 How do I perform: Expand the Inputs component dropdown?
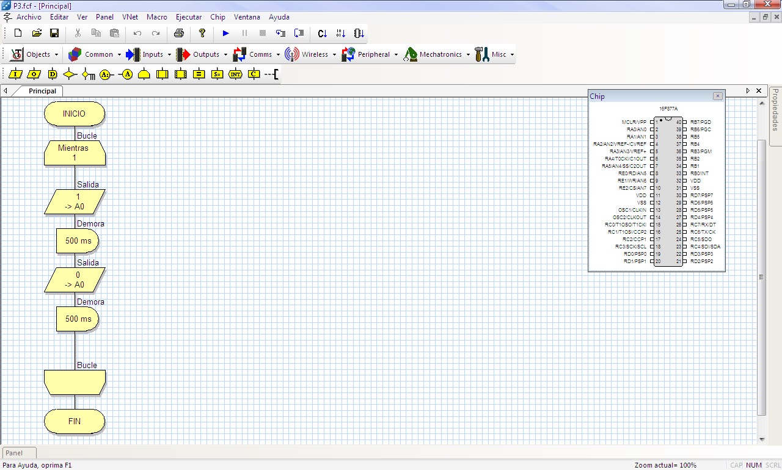click(170, 54)
